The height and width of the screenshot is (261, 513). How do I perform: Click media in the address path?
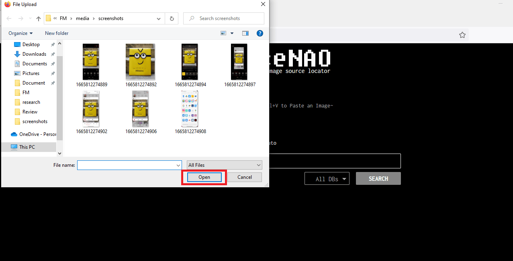click(82, 18)
